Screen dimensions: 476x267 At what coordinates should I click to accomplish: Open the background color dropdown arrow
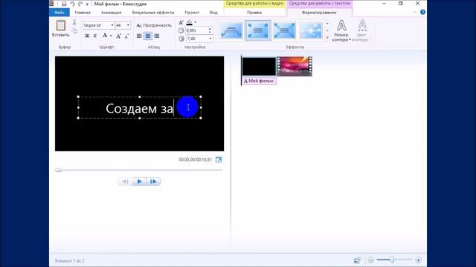[195, 22]
